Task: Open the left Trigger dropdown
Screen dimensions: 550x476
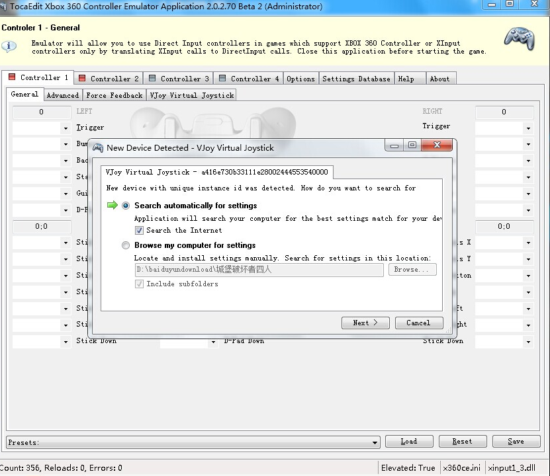Action: point(66,128)
